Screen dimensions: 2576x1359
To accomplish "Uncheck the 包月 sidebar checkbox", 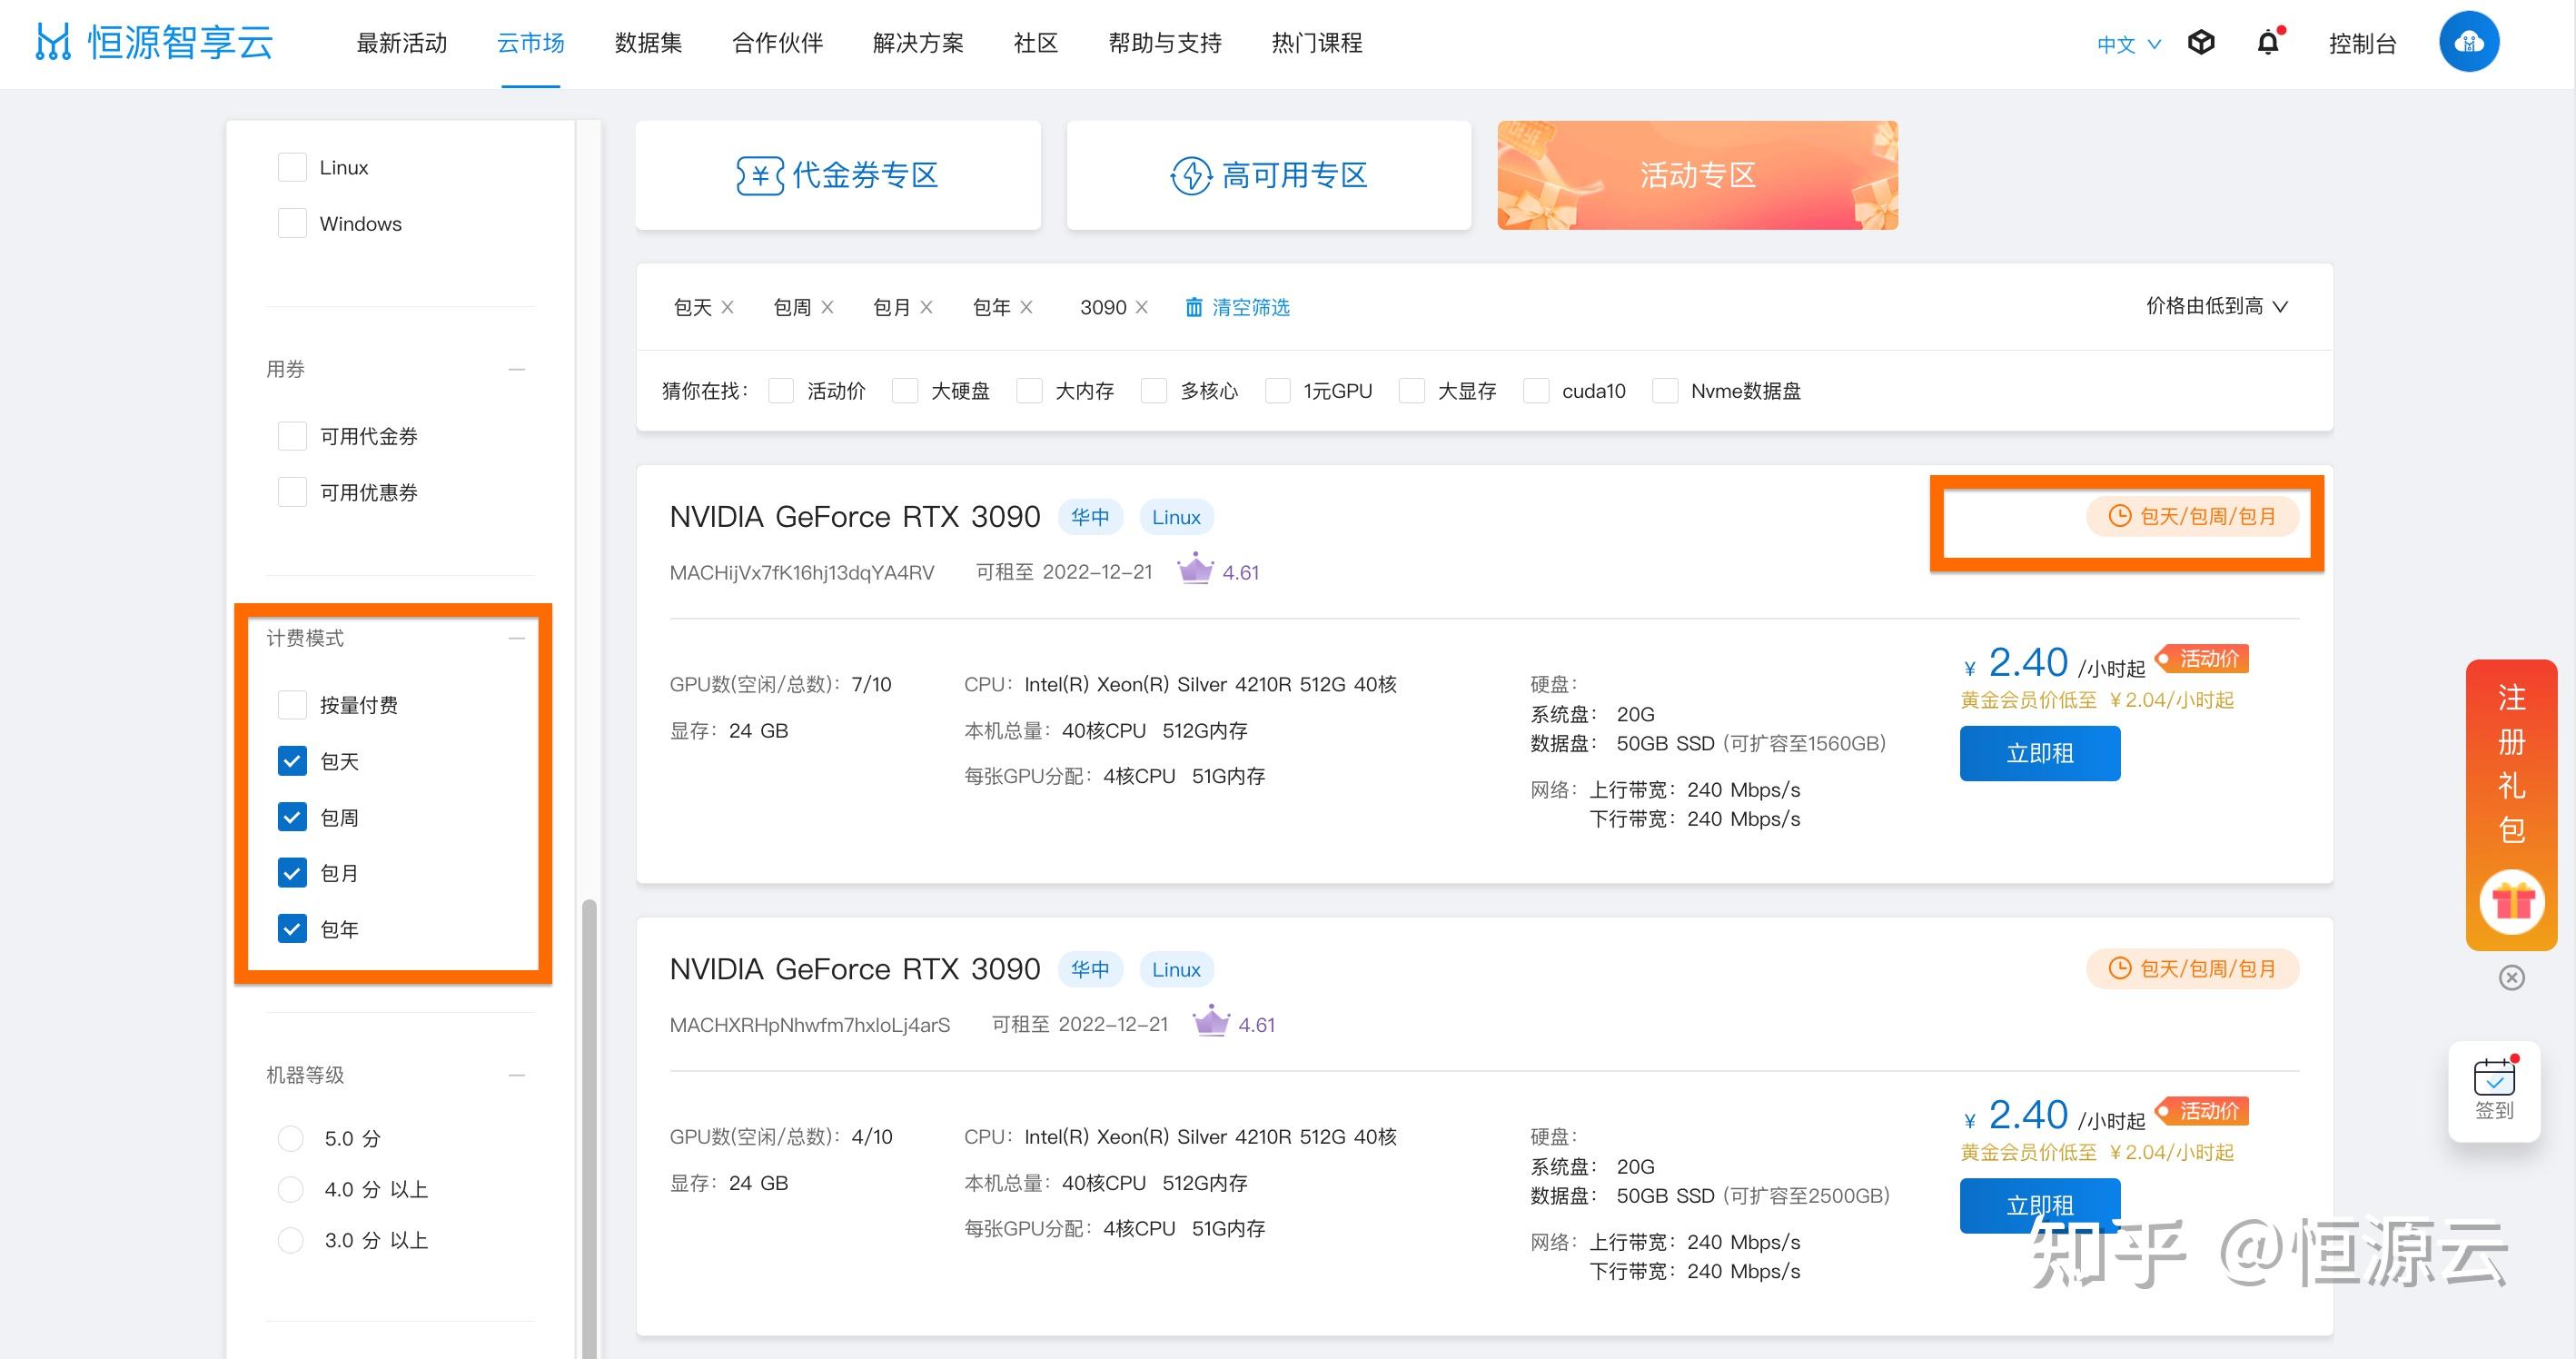I will pyautogui.click(x=292, y=873).
